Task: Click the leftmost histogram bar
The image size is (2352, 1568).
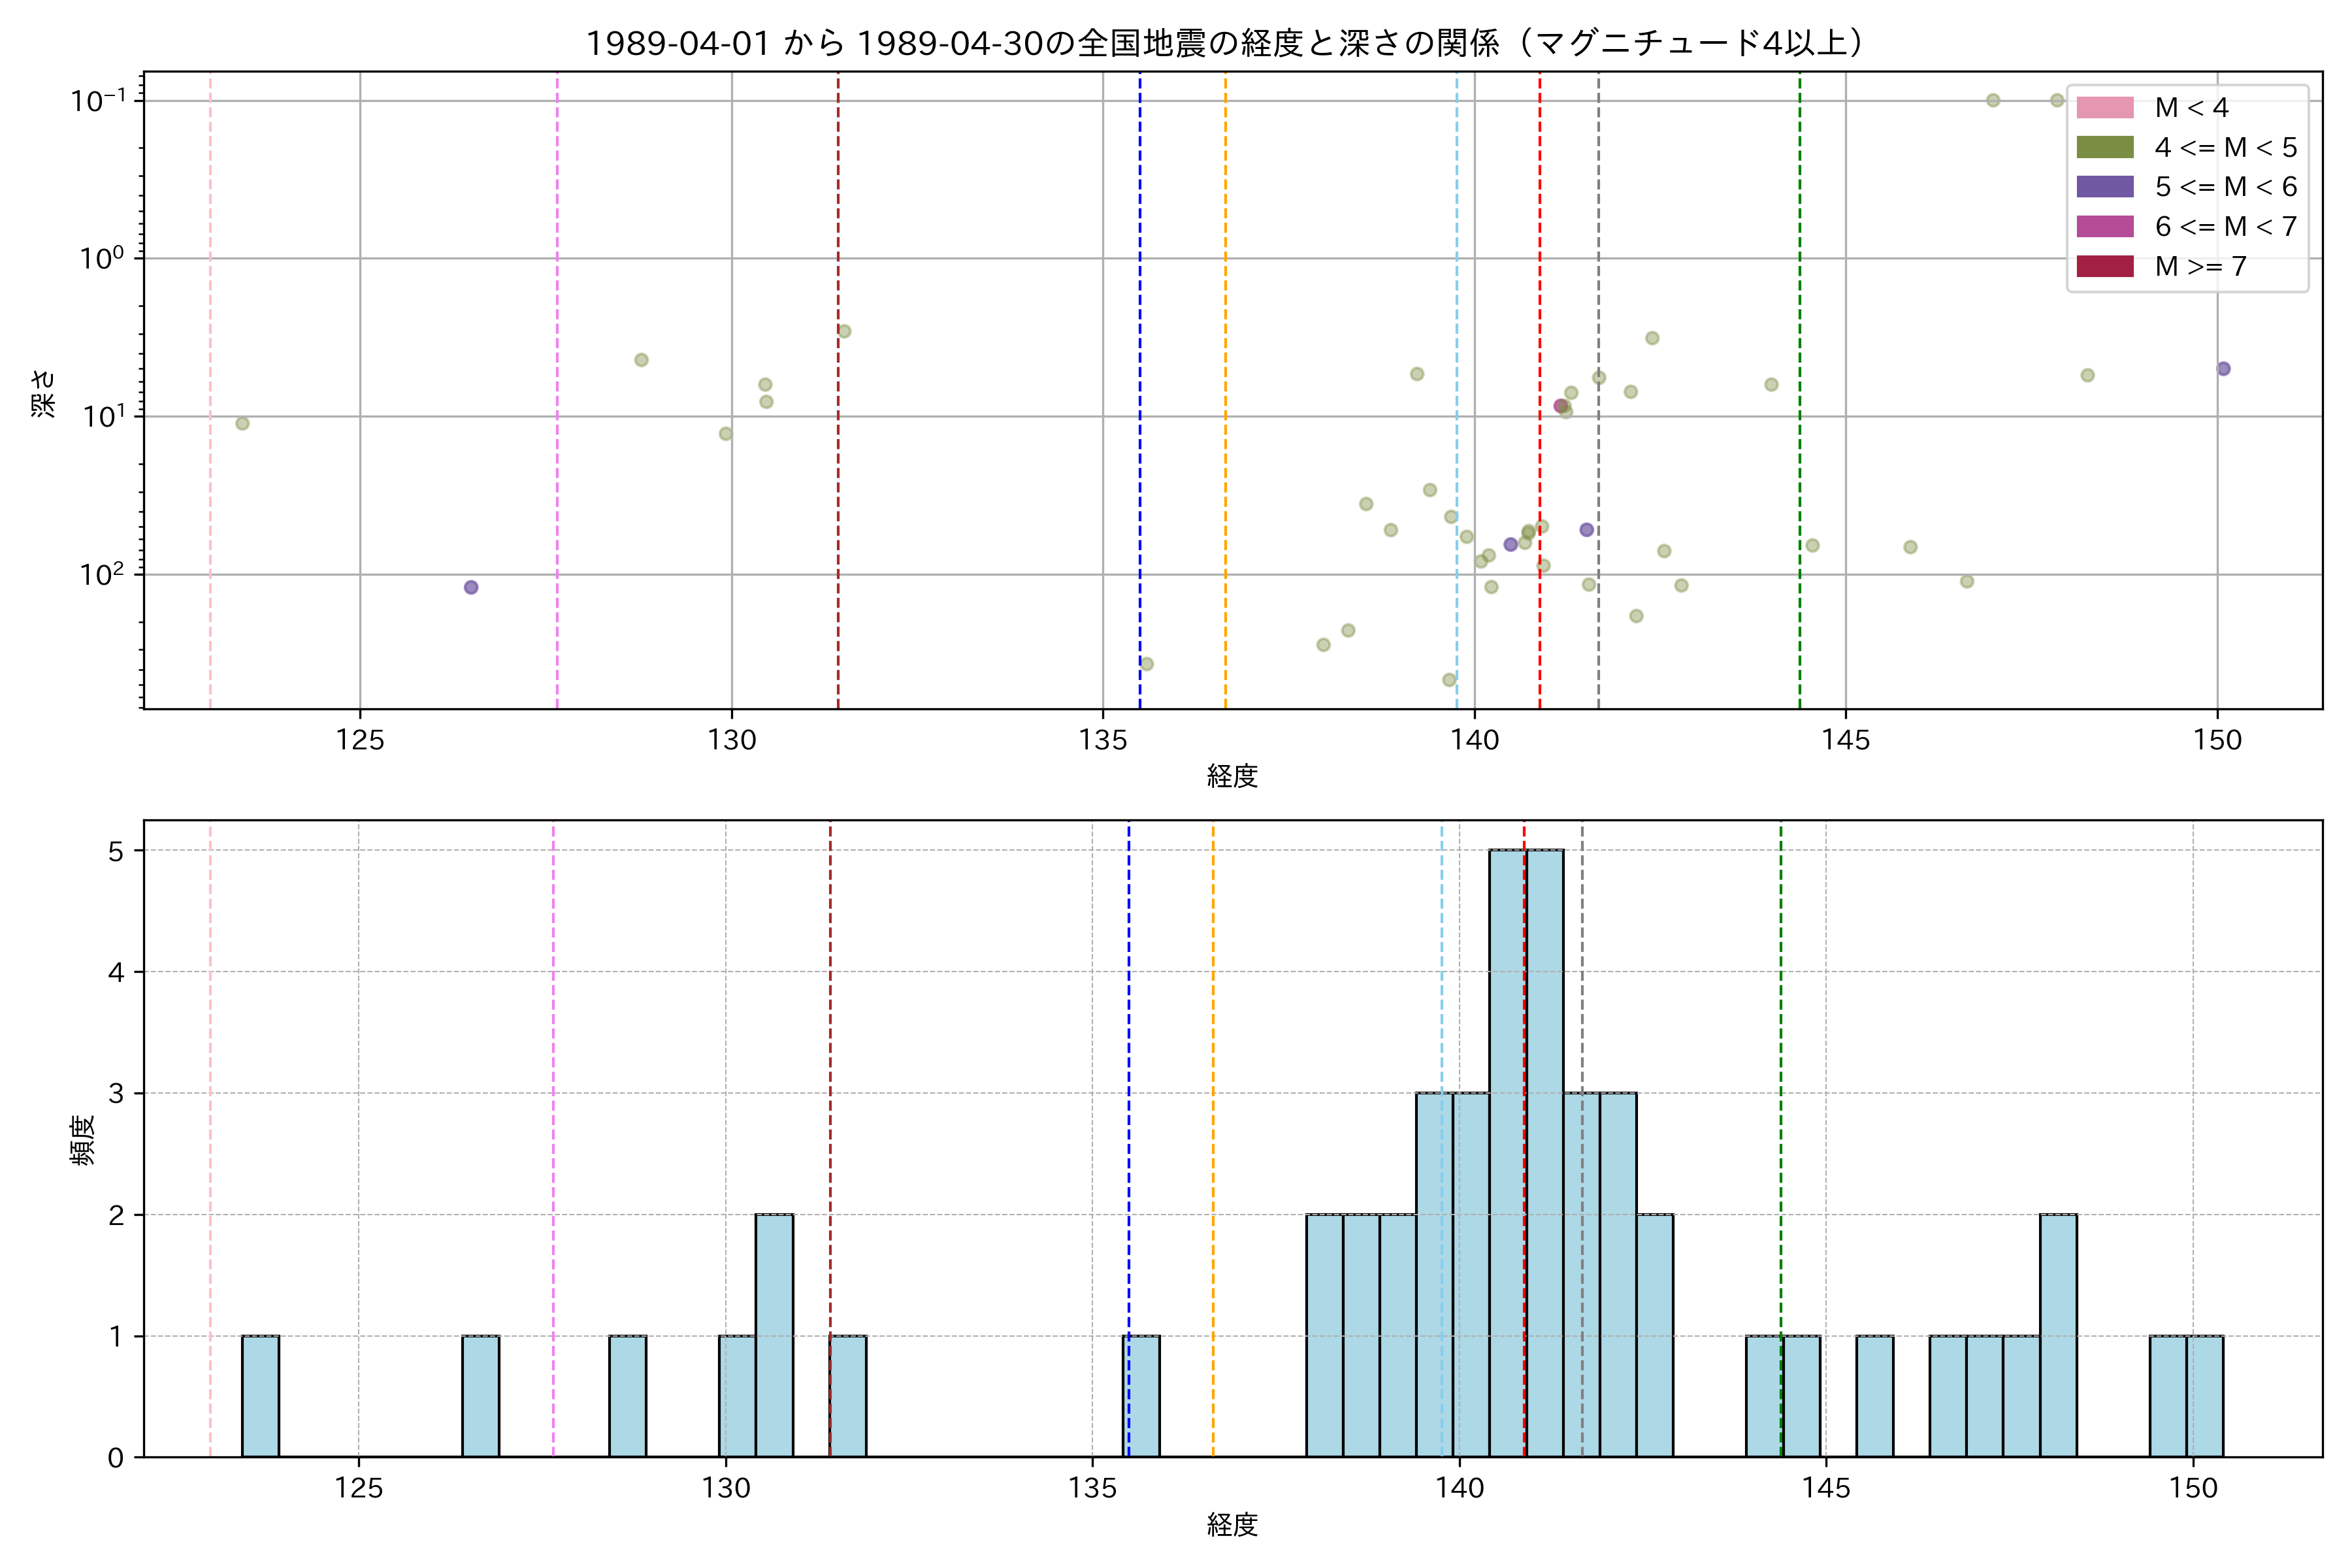Action: [x=260, y=1396]
